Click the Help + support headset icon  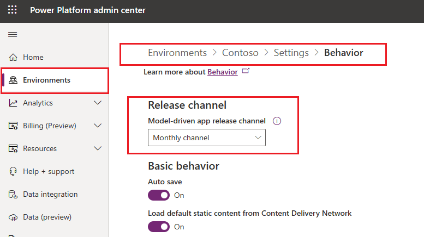click(x=13, y=171)
